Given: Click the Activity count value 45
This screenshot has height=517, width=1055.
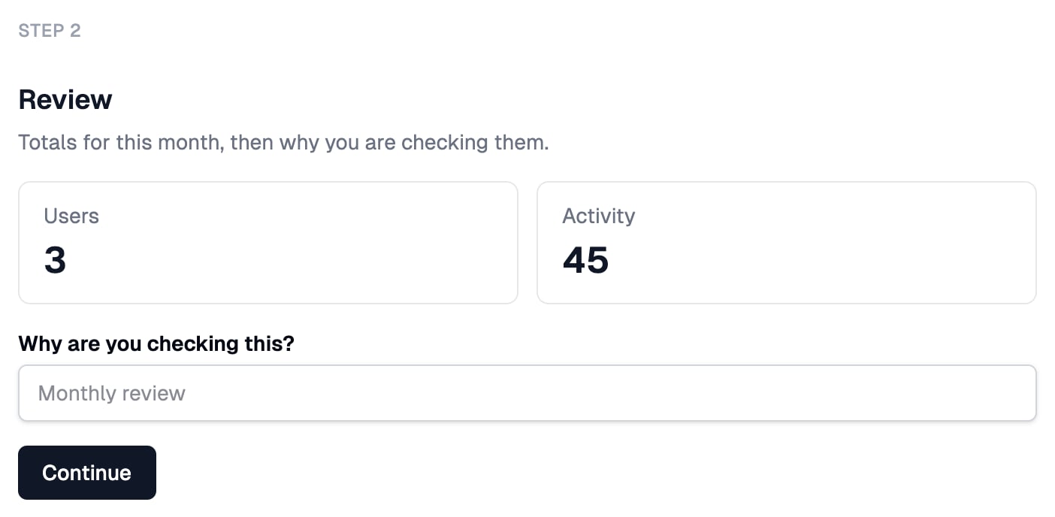Looking at the screenshot, I should pyautogui.click(x=585, y=260).
